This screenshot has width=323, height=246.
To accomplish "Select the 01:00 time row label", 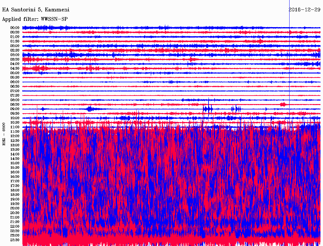I will 15,37.
